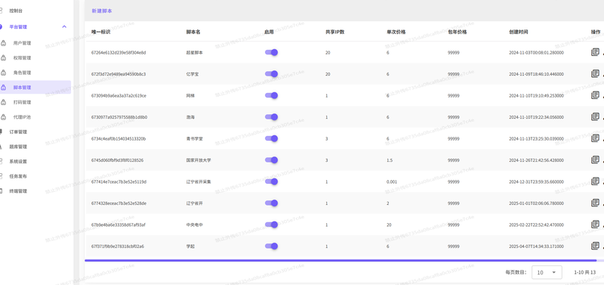The width and height of the screenshot is (604, 285).
Task: Toggle 启用 switch for 6730977a9257975588b1d8b0
Action: [271, 117]
